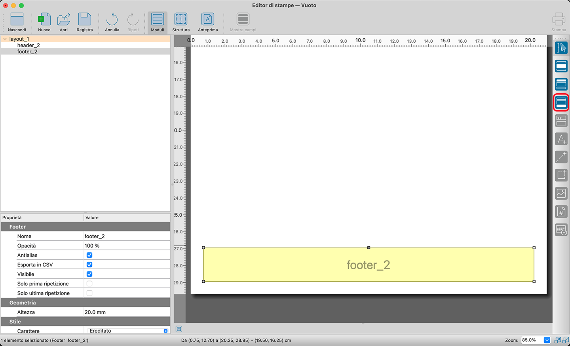Uncheck the Antialias checkbox
The width and height of the screenshot is (570, 346).
(x=89, y=255)
